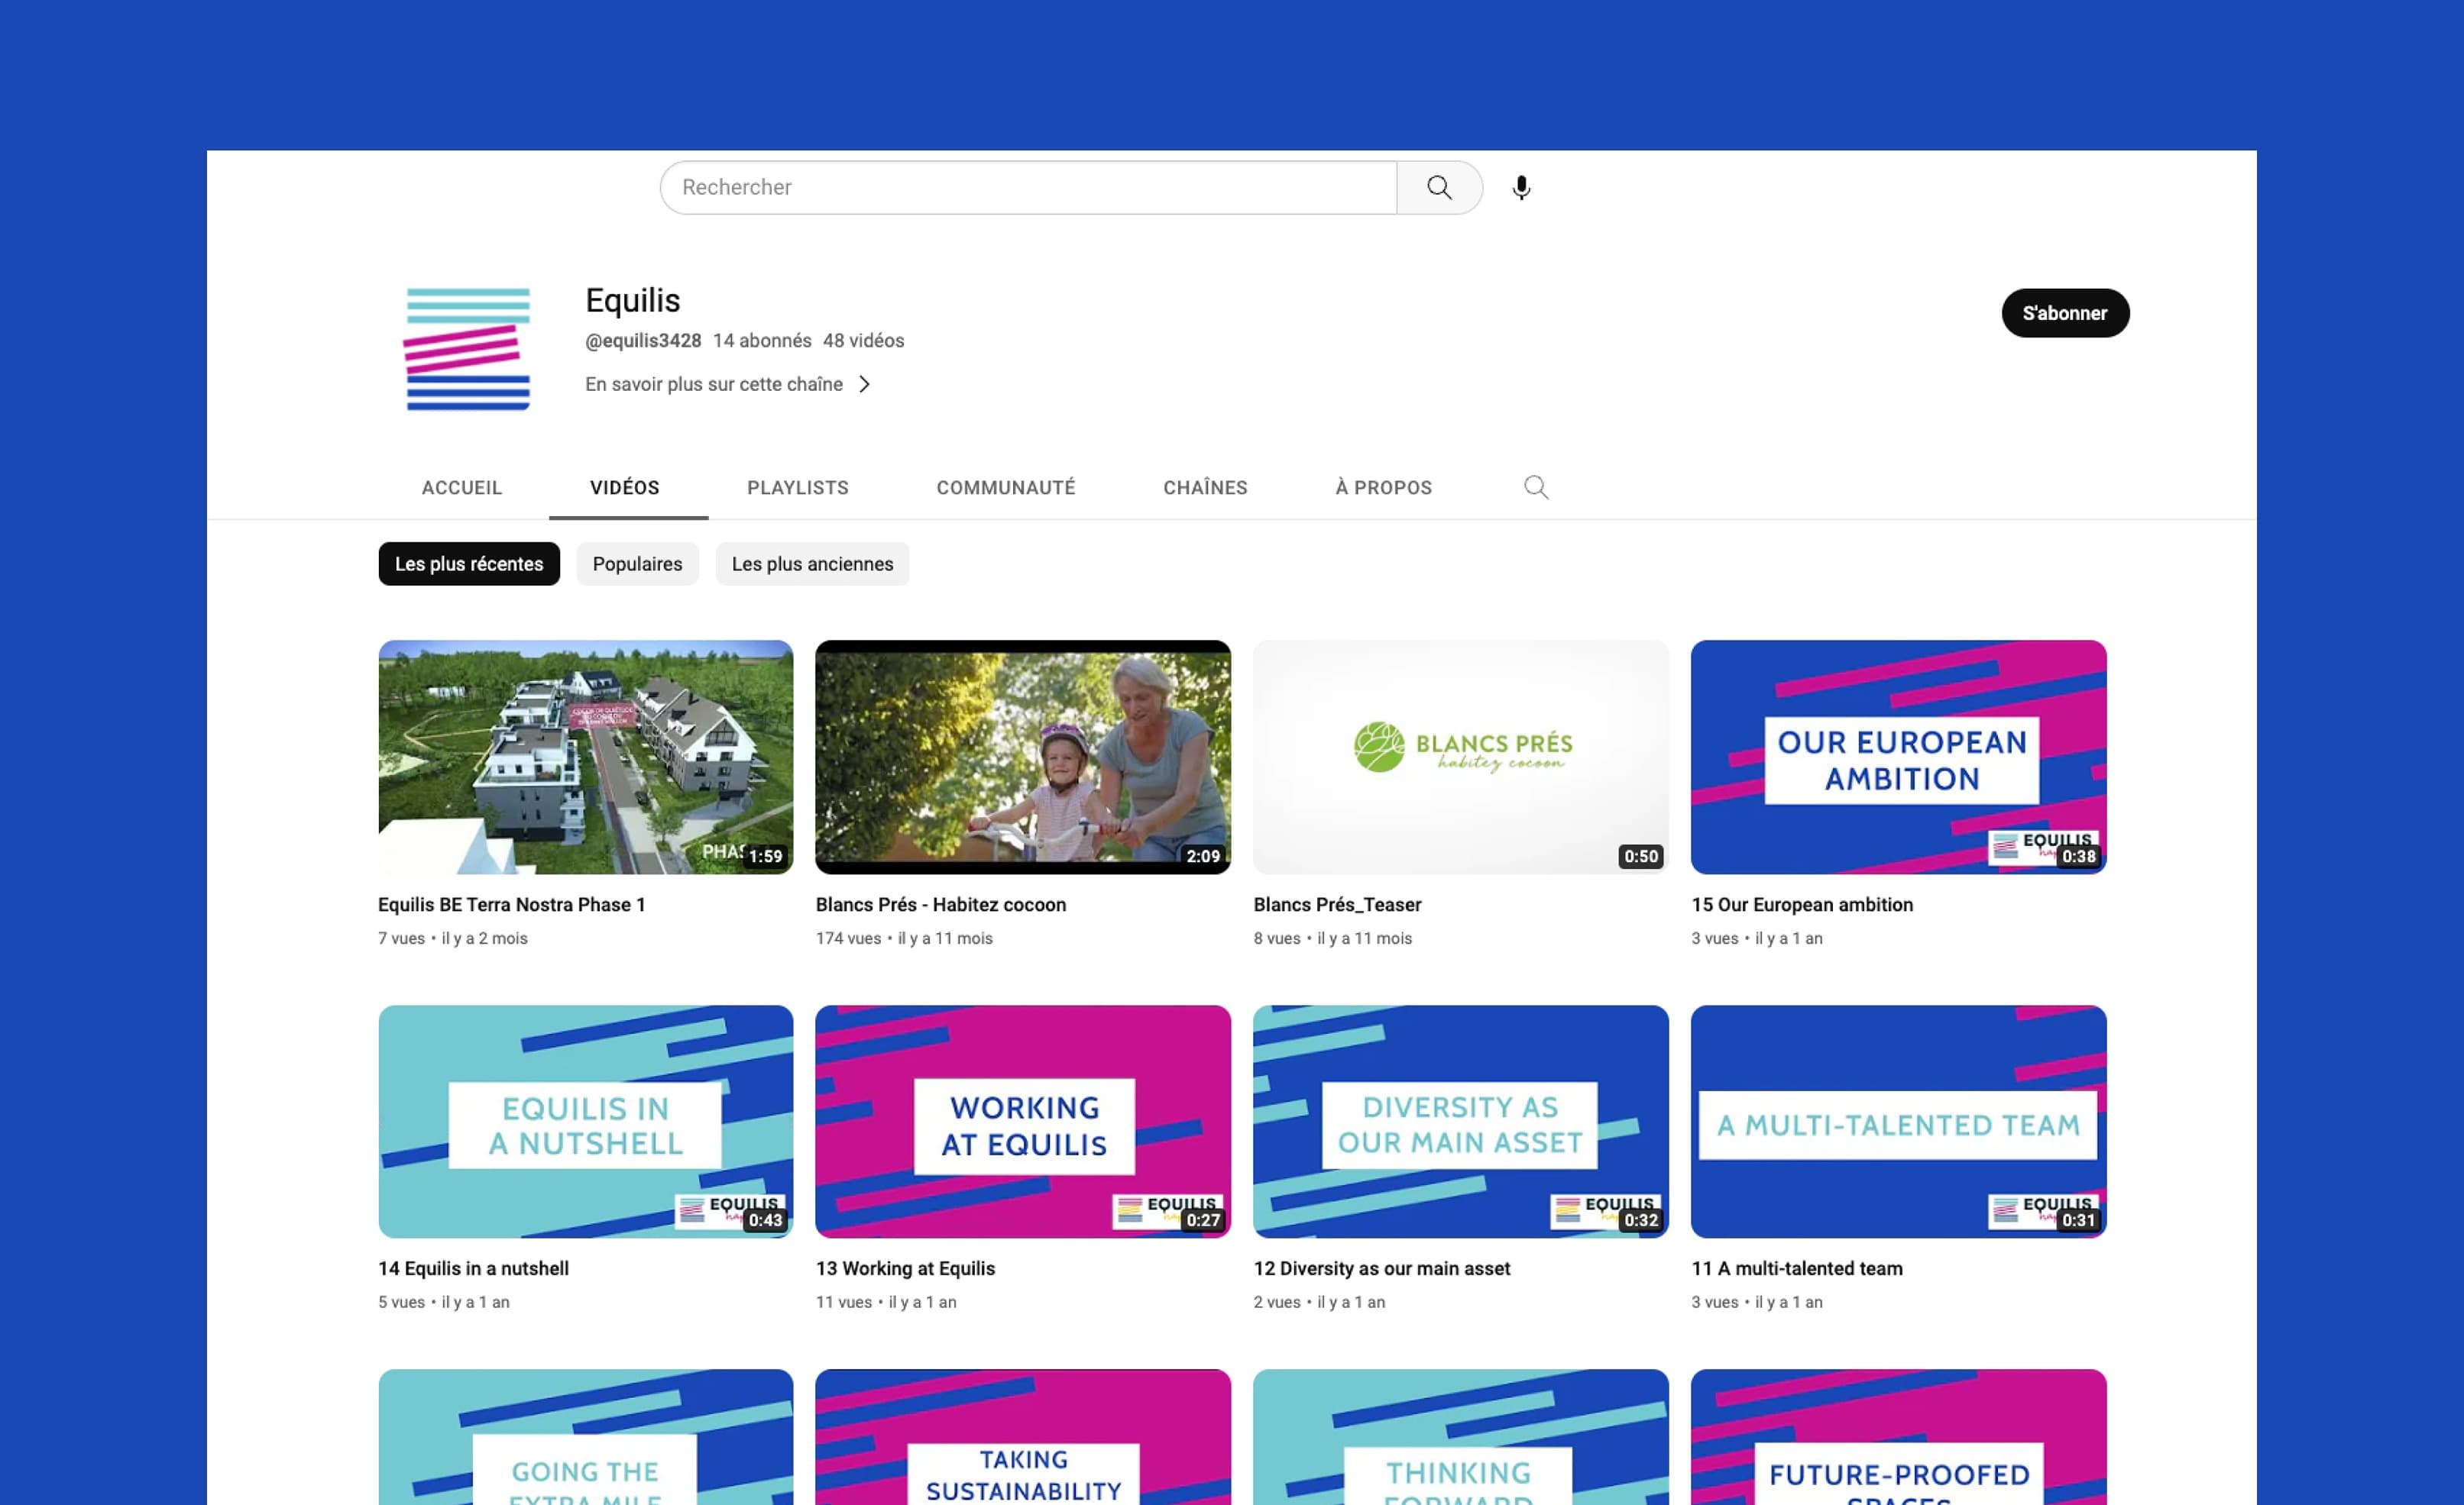
Task: Sort by Les plus anciennes
Action: tap(812, 564)
